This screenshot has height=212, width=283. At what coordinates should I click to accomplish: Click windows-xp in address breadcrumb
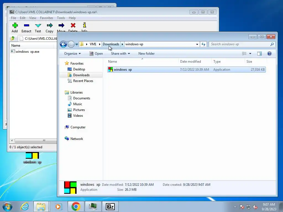[134, 44]
